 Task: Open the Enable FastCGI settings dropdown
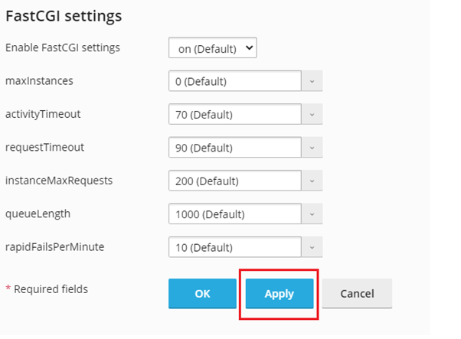pos(212,48)
